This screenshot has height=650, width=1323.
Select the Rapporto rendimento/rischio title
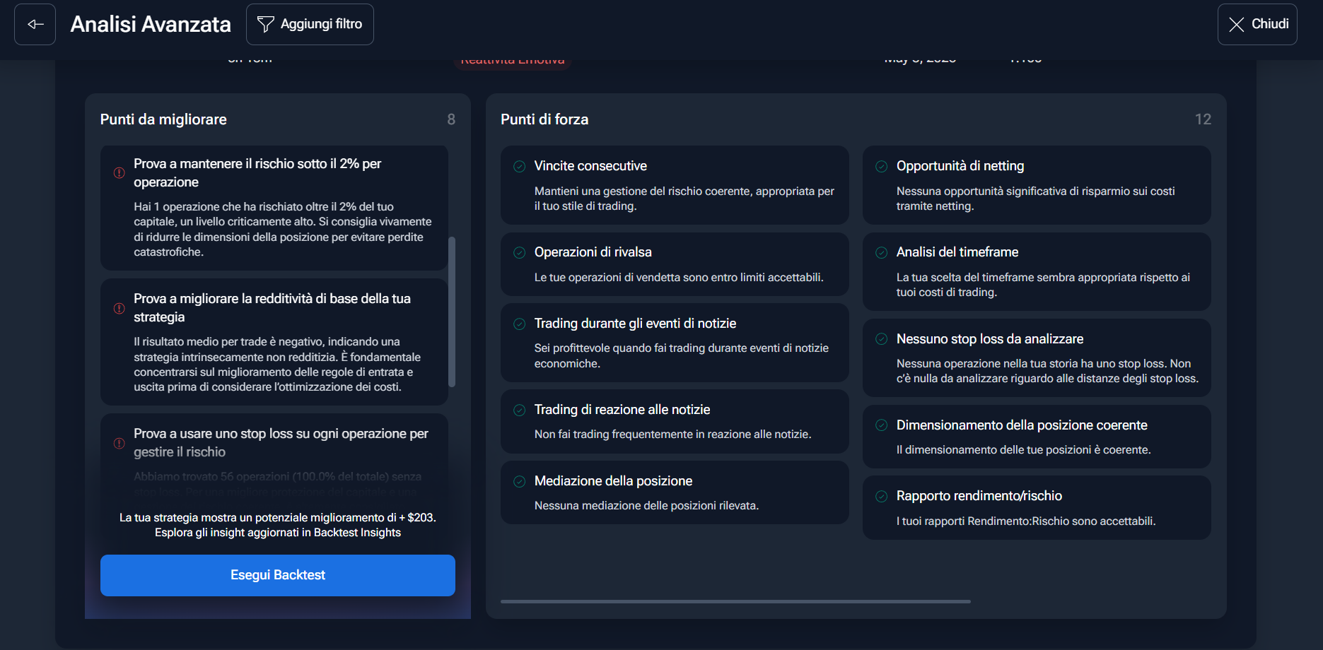tap(979, 496)
